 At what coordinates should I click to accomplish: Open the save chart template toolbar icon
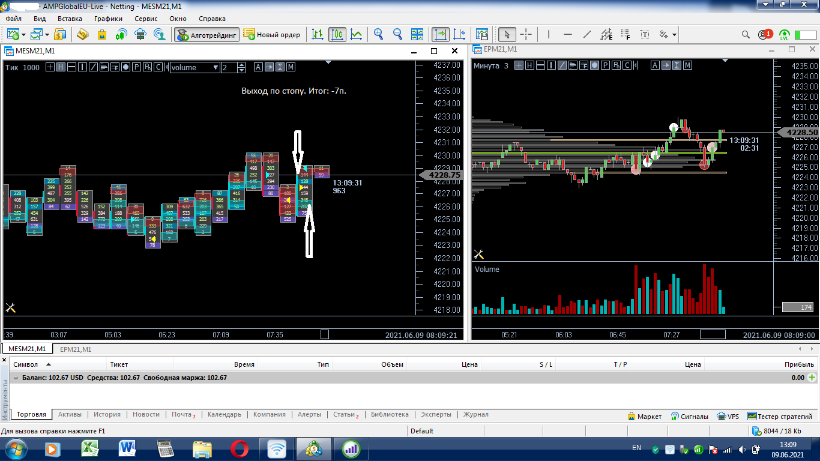coord(482,34)
